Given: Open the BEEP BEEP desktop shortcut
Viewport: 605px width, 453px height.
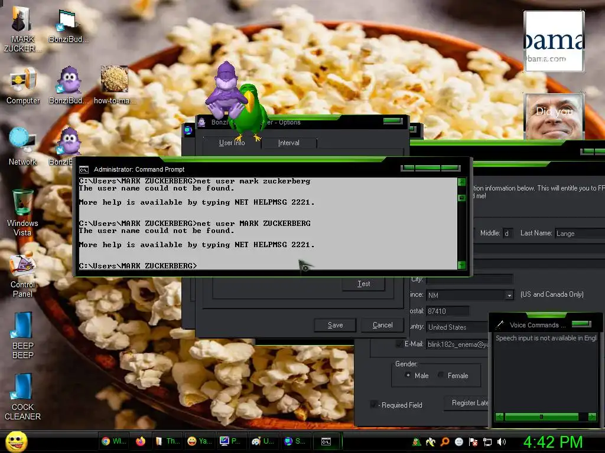Looking at the screenshot, I should pos(22,336).
